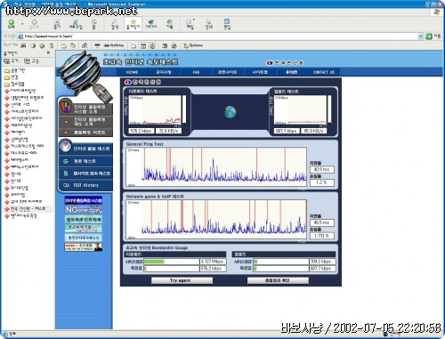This screenshot has width=445, height=339.
Task: Click the address bar URL field
Action: (x=220, y=36)
